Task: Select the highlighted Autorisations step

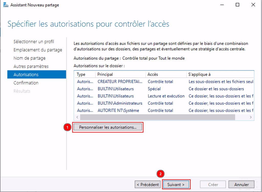Action: pos(26,74)
